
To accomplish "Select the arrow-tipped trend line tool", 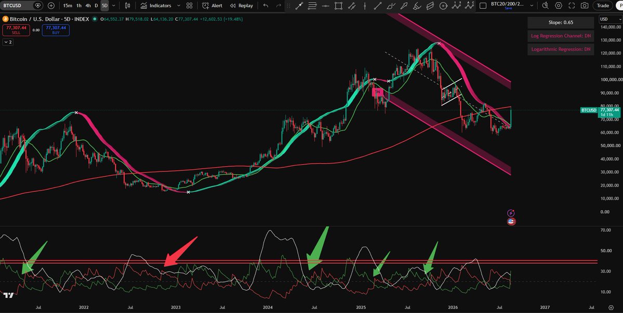I will point(299,6).
